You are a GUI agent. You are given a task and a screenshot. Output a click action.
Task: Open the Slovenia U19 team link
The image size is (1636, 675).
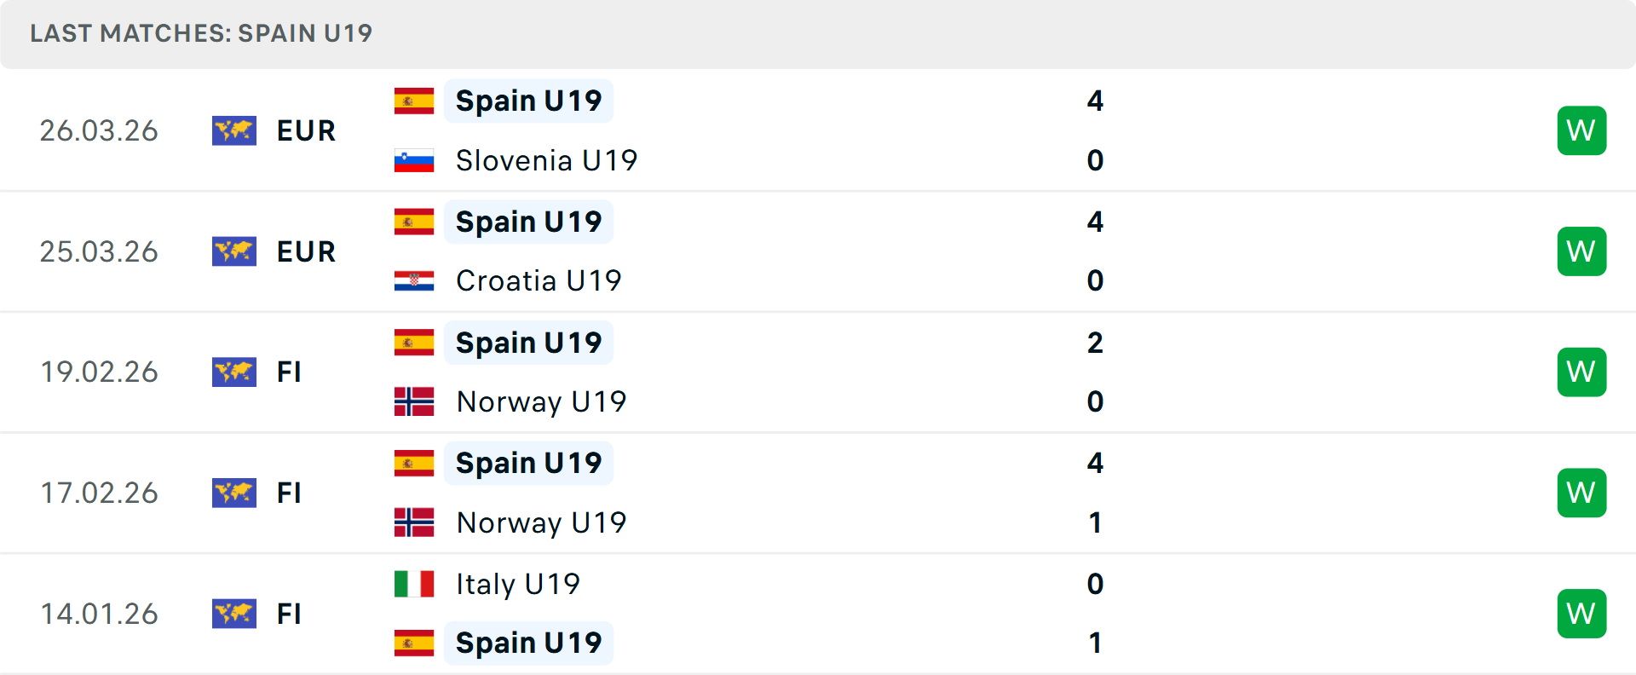pyautogui.click(x=546, y=160)
